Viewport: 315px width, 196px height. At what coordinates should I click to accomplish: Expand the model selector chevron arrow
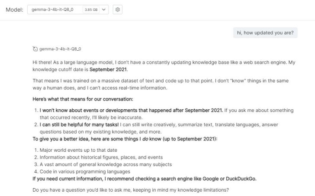(104, 10)
